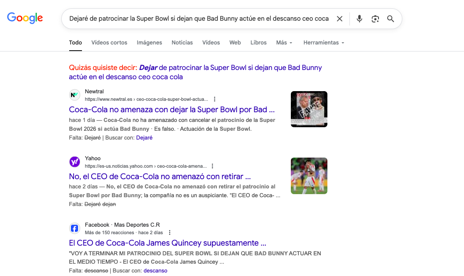This screenshot has height=276, width=464.
Task: Open three-dot menu for Newtral result
Action: click(x=215, y=99)
